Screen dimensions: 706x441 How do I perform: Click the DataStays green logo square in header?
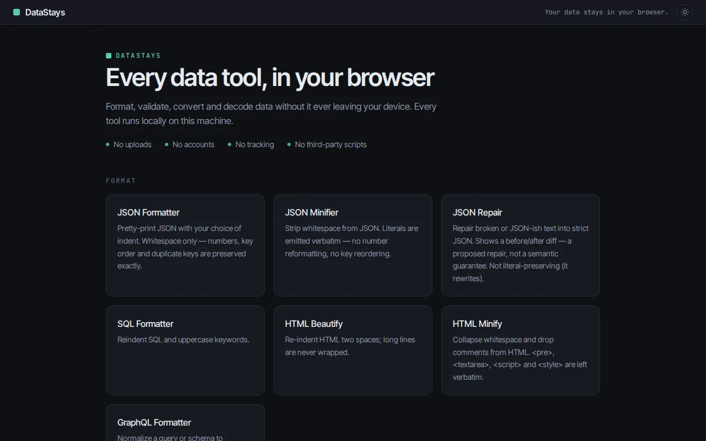17,12
